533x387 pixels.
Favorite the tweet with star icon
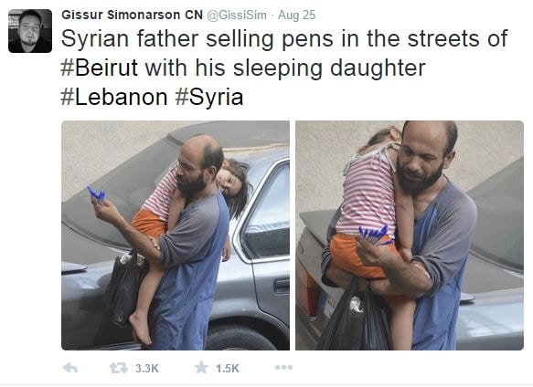[x=201, y=367]
